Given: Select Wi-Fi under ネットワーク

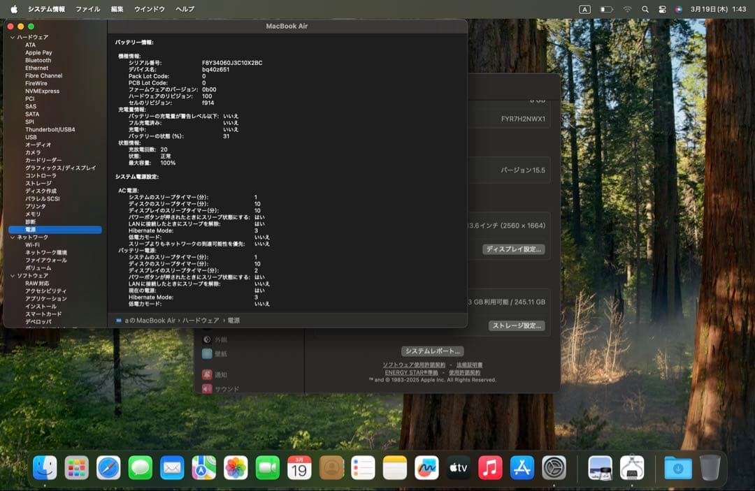Looking at the screenshot, I should 32,244.
